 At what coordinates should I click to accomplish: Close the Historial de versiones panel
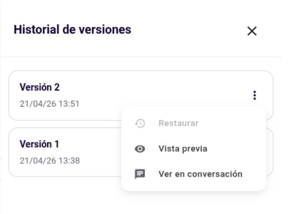(252, 31)
